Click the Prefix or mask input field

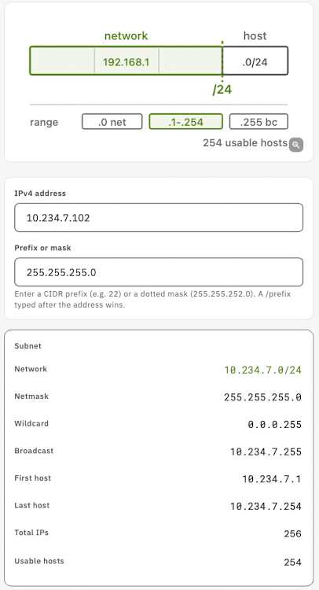[x=159, y=272]
